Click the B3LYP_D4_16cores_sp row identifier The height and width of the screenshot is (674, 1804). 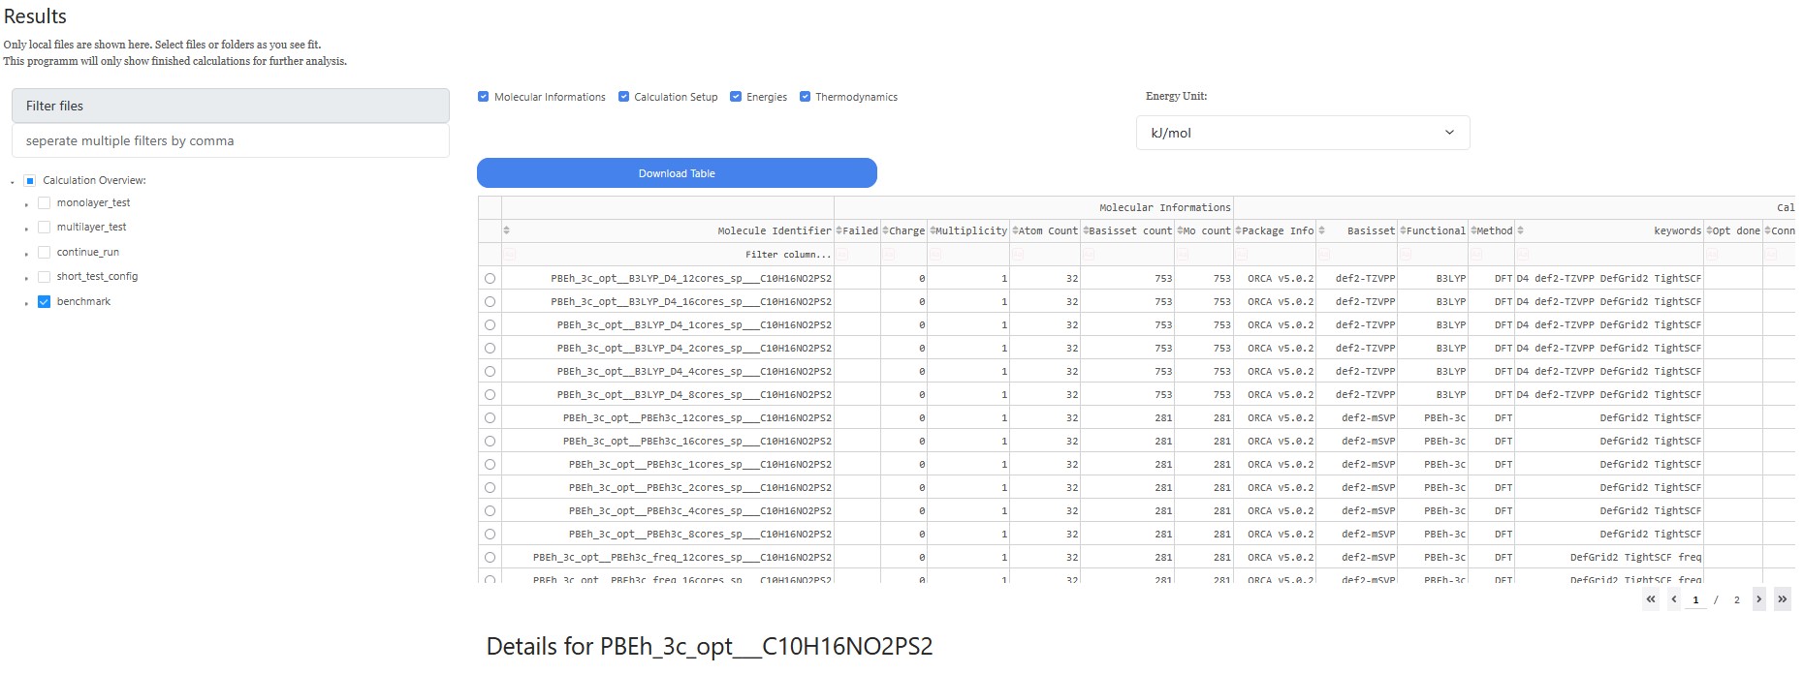pyautogui.click(x=691, y=301)
